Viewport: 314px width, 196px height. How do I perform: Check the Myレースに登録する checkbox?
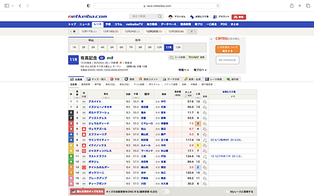point(227,192)
